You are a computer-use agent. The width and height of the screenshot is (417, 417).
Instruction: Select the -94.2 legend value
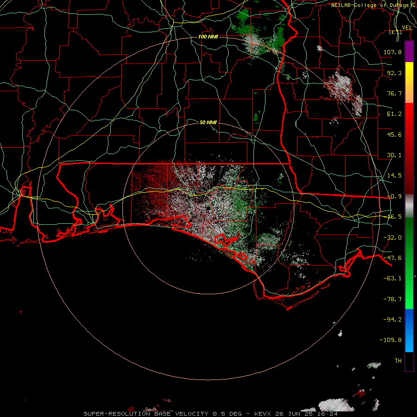click(x=392, y=319)
